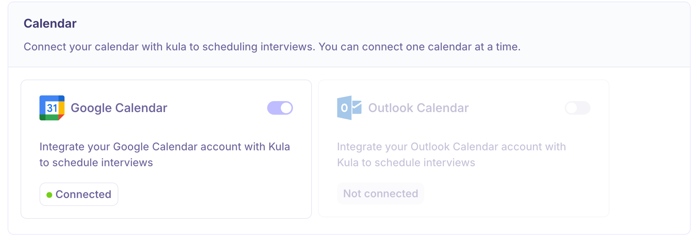Click empty space right of Not connected badge
The image size is (696, 237).
pos(512,193)
